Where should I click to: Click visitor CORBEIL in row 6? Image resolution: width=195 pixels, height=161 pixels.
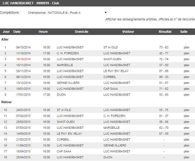click(x=110, y=77)
